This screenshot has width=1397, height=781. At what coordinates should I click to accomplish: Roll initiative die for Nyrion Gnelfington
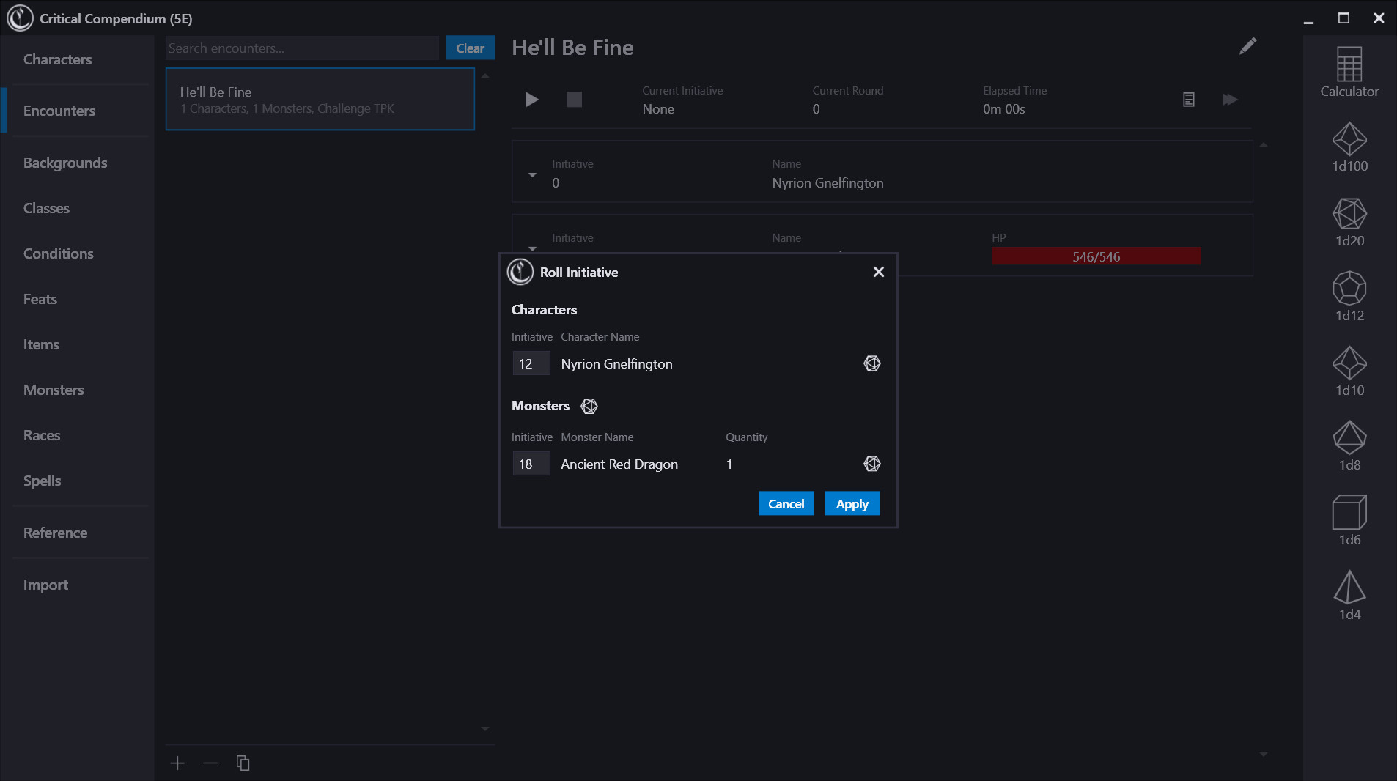[871, 363]
